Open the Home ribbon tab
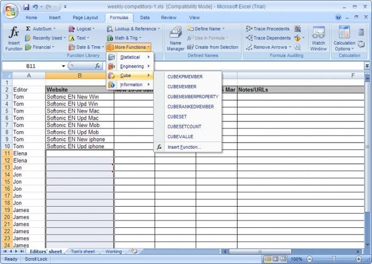 point(31,17)
